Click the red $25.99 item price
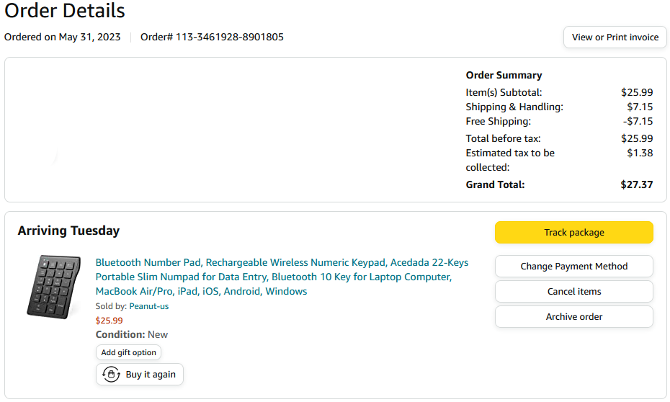The height and width of the screenshot is (402, 670). coord(109,321)
